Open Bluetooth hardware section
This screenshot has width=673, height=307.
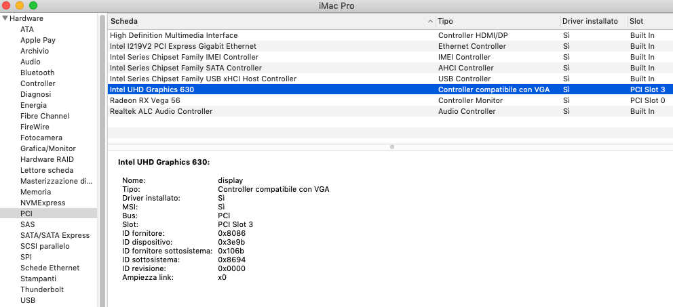pyautogui.click(x=37, y=73)
